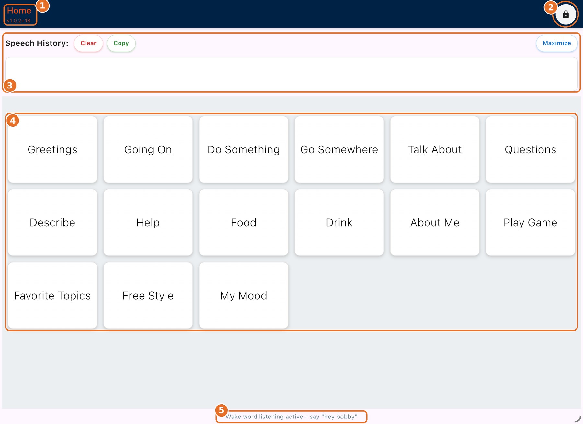Screen dimensions: 583x424
Task: Click the Home title in header
Action: pos(19,11)
